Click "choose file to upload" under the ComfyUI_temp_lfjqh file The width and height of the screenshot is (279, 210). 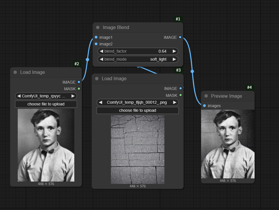pos(137,110)
